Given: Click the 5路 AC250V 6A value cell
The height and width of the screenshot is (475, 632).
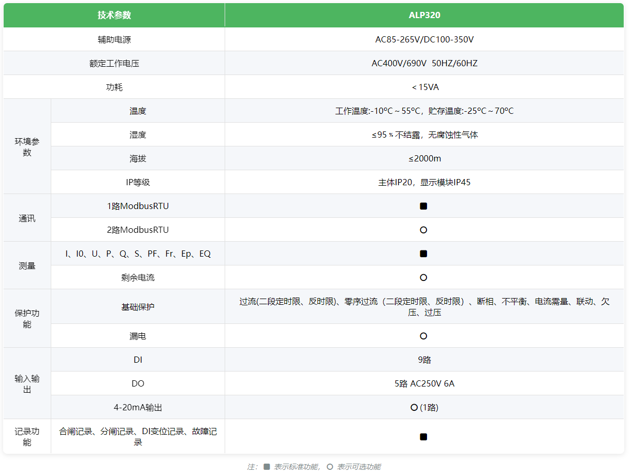Looking at the screenshot, I should [x=424, y=383].
